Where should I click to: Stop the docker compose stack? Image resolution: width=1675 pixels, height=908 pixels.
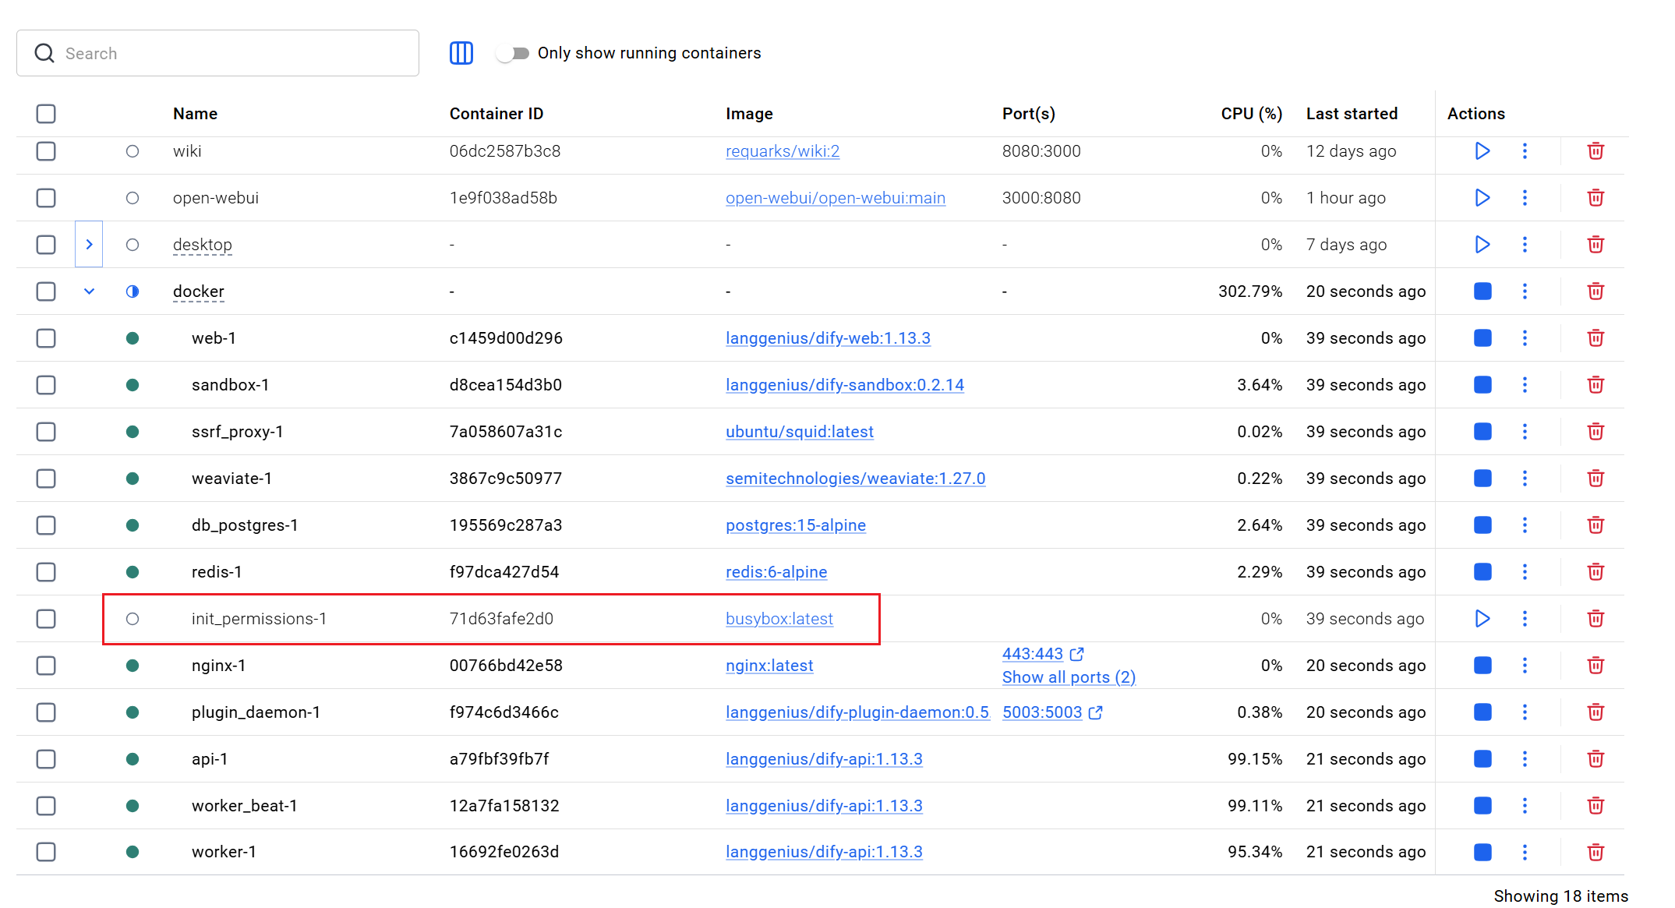pos(1482,291)
